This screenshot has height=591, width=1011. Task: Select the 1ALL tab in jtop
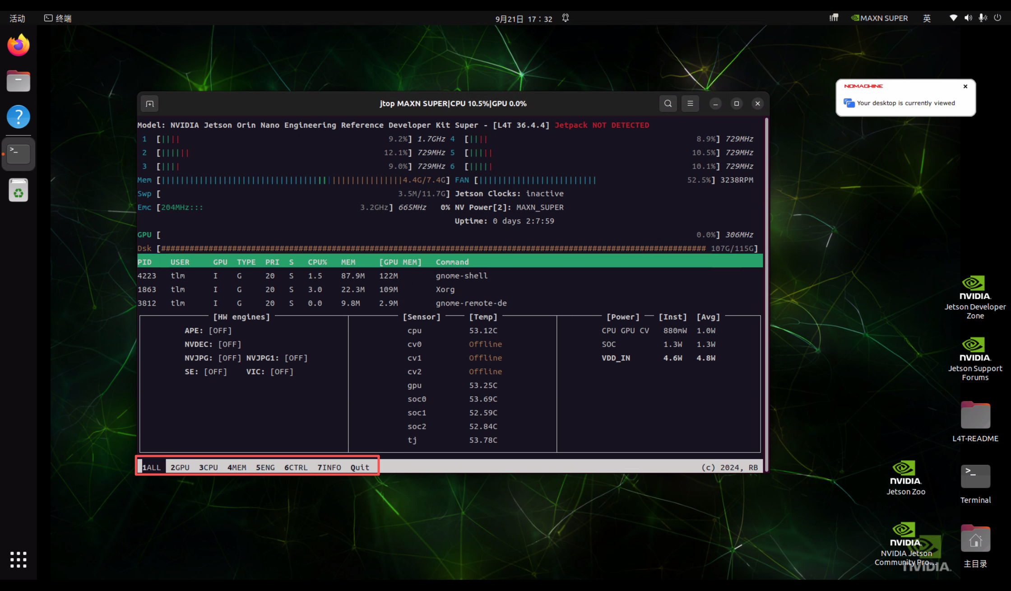[x=152, y=467]
